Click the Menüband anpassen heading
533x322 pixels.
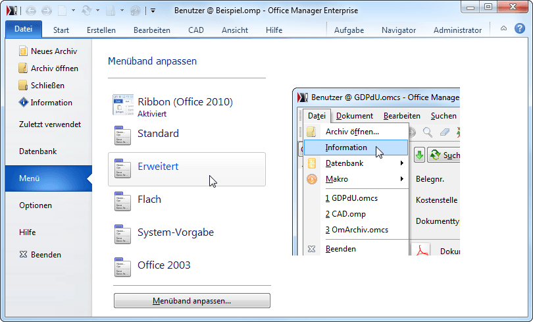(152, 61)
